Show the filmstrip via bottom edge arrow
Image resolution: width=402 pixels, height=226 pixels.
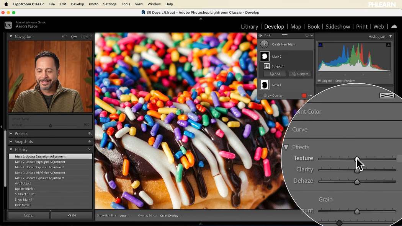(201, 224)
